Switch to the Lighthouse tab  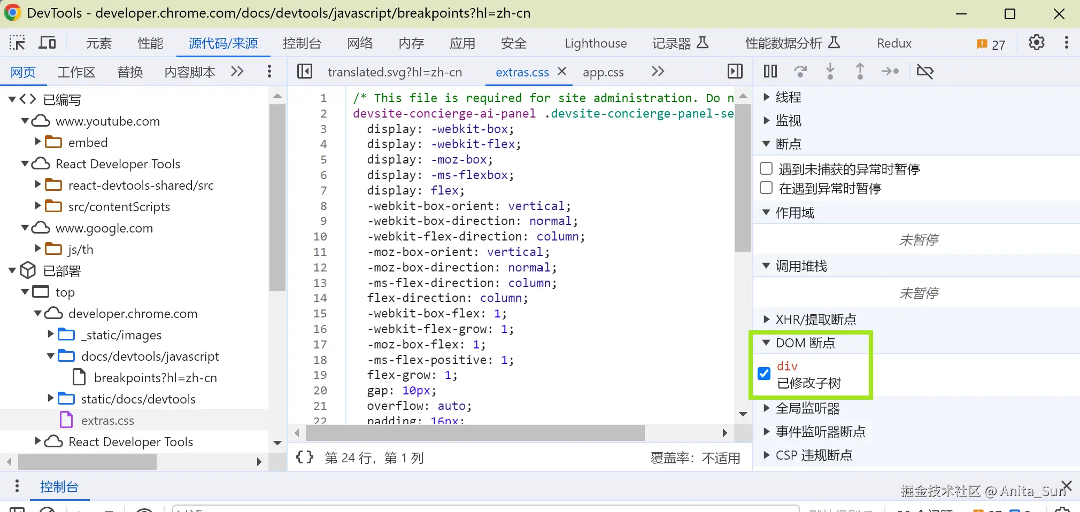click(x=596, y=43)
